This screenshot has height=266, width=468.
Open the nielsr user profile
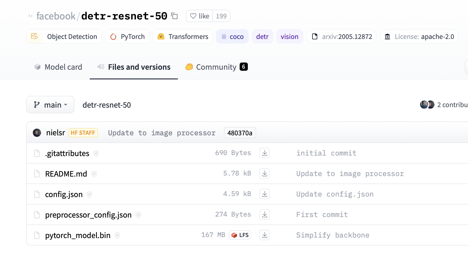point(56,133)
